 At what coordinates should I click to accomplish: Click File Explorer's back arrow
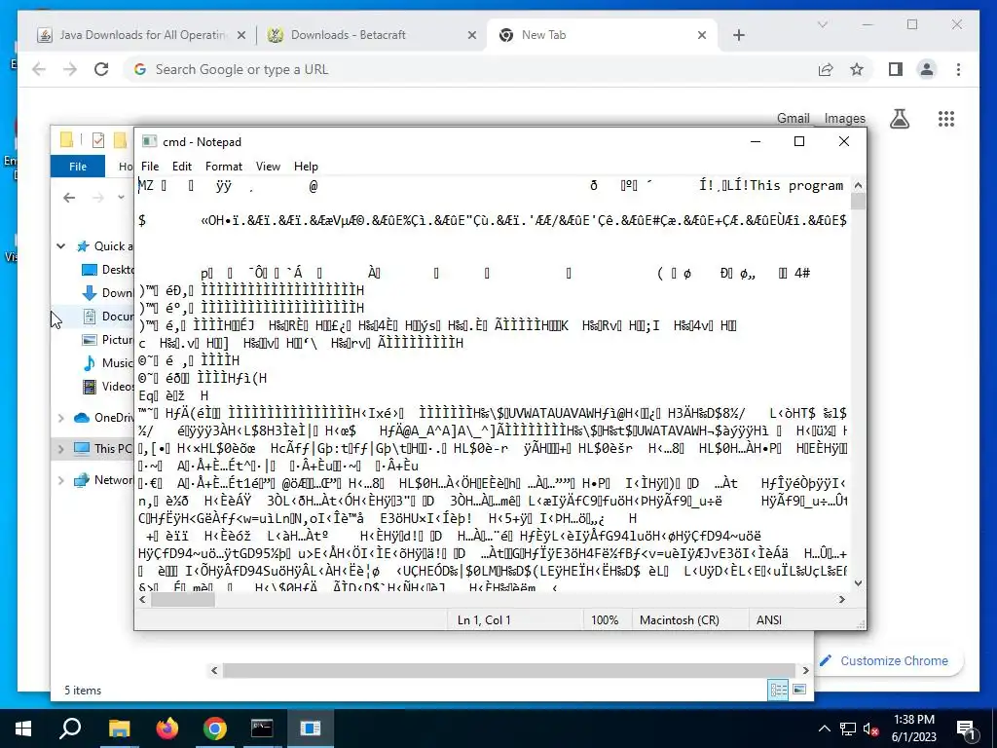69,198
